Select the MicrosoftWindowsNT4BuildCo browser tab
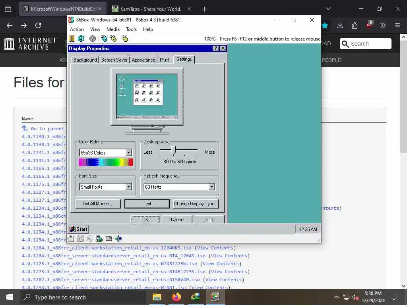 tap(62, 9)
